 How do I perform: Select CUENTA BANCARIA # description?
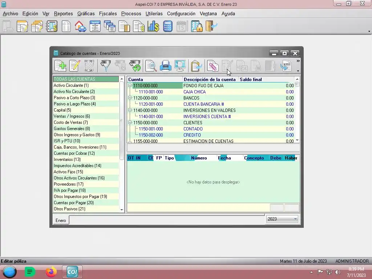[203, 104]
